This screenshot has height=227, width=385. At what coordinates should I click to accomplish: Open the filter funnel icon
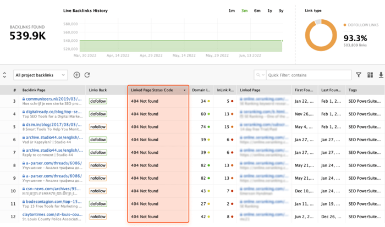[x=359, y=75]
